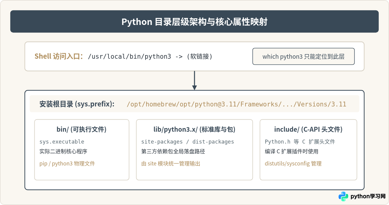Click the Python snake logo icon
Screen dimensions: 389x205
(x=343, y=196)
